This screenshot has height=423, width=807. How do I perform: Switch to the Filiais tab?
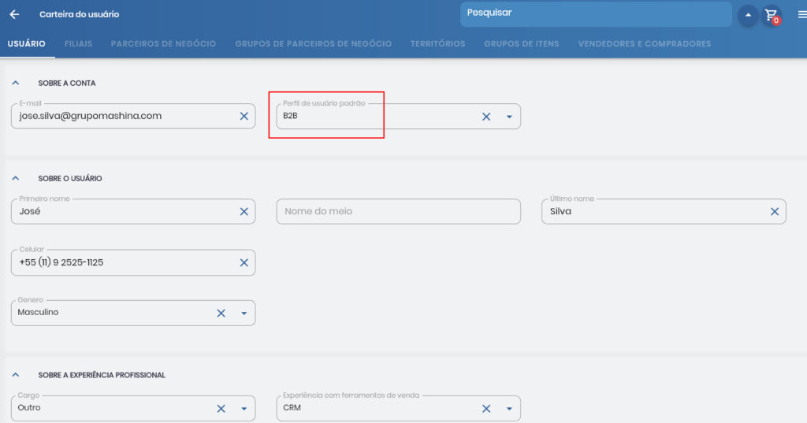[78, 44]
